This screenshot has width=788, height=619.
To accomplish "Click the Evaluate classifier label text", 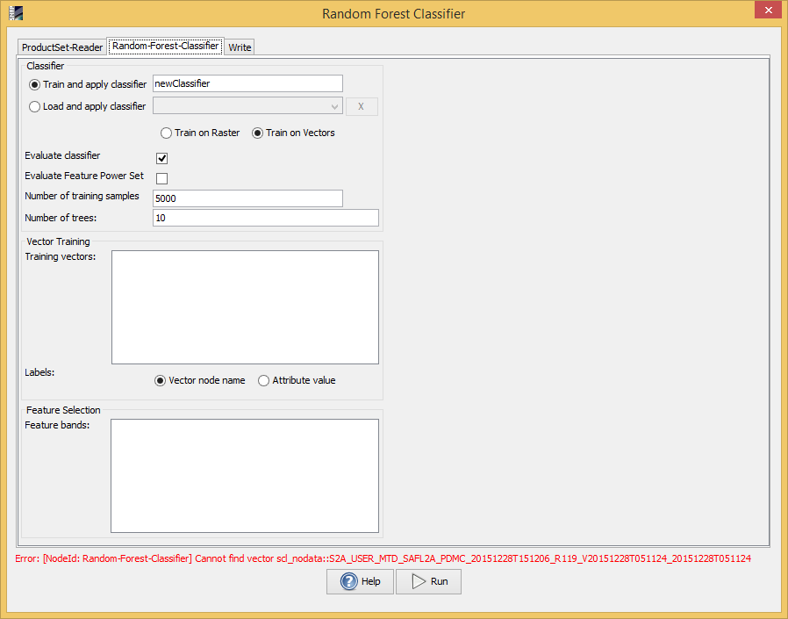I will click(62, 156).
